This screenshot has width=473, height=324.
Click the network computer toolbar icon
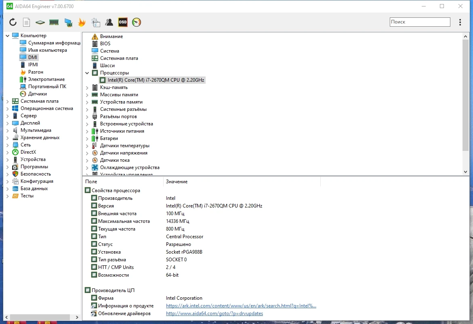68,22
